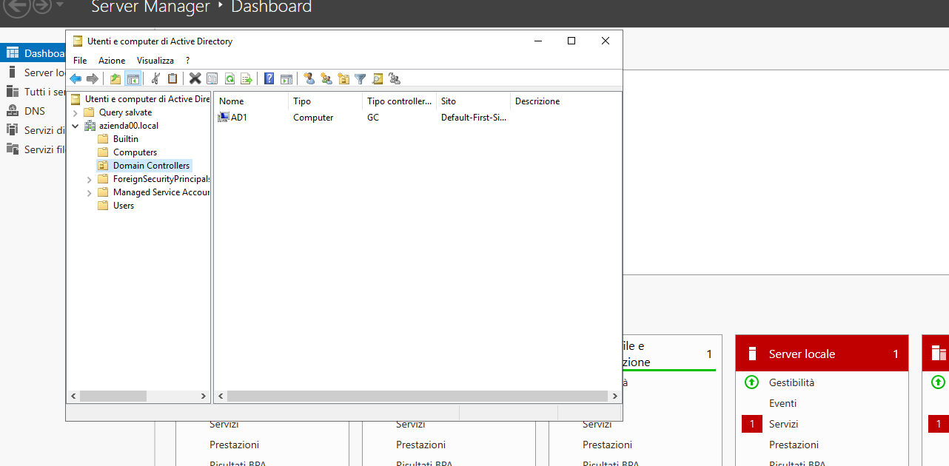Click list pane horizontal scrollbar thumb

416,396
